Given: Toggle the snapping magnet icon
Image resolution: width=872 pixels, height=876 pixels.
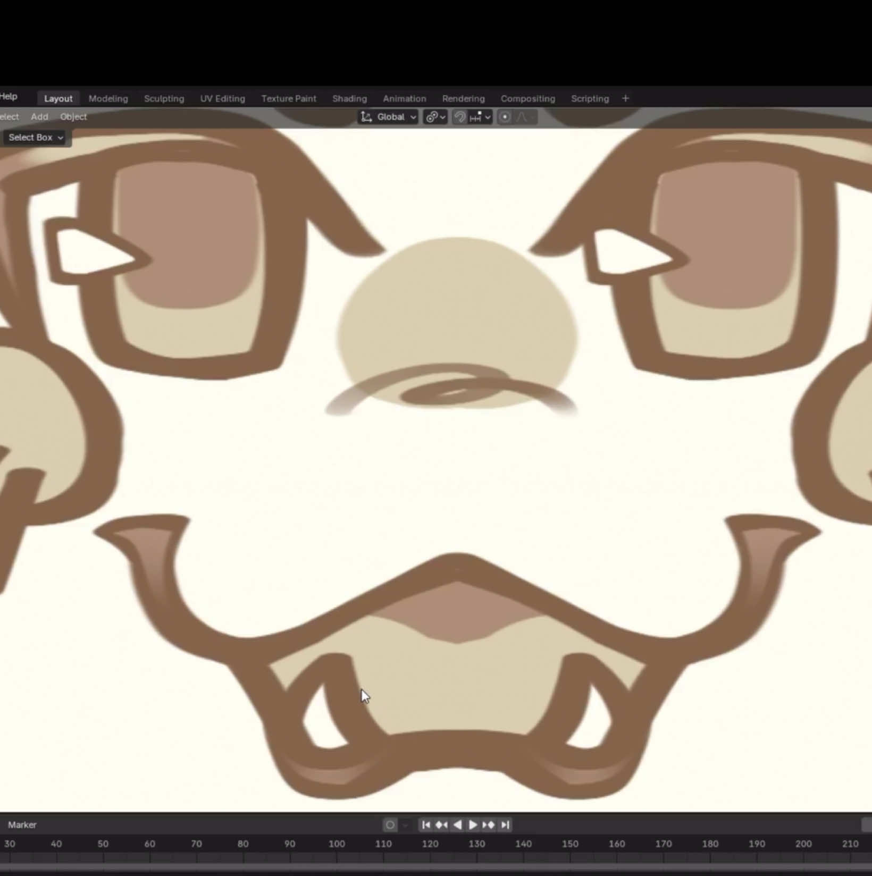Looking at the screenshot, I should [x=460, y=117].
